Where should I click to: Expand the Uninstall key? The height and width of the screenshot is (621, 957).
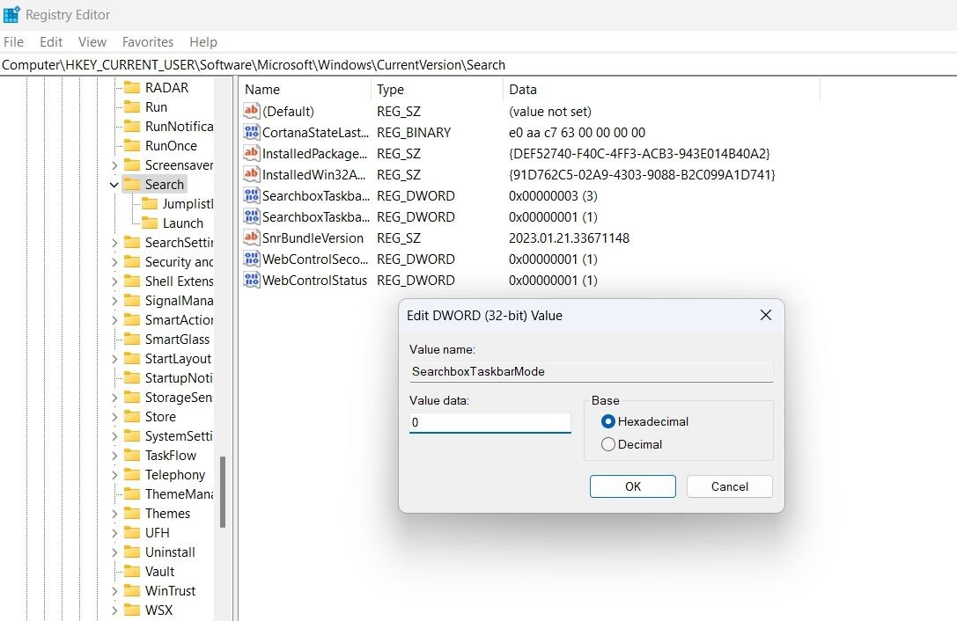click(x=114, y=552)
